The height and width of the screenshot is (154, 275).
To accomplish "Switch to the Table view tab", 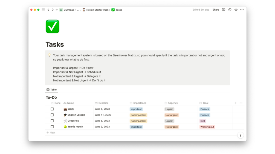I will [x=51, y=90].
